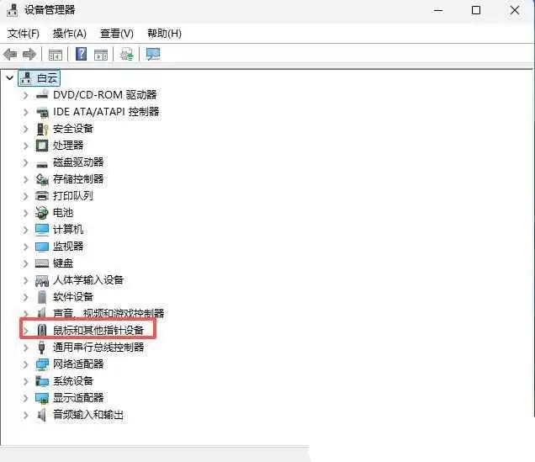Click the scan for hardware changes monitor icon
This screenshot has width=535, height=462.
[153, 54]
